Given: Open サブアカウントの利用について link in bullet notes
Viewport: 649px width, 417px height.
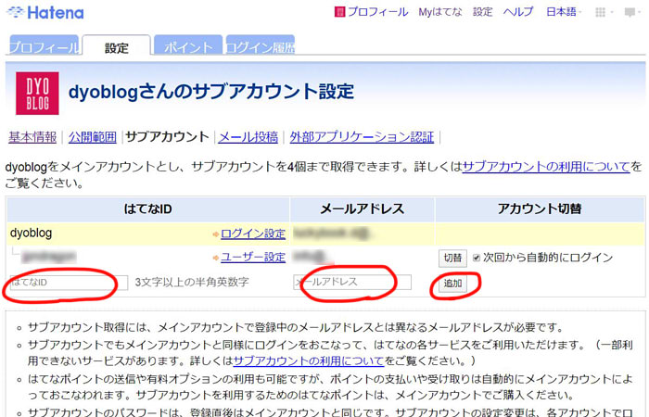Looking at the screenshot, I should [x=309, y=361].
